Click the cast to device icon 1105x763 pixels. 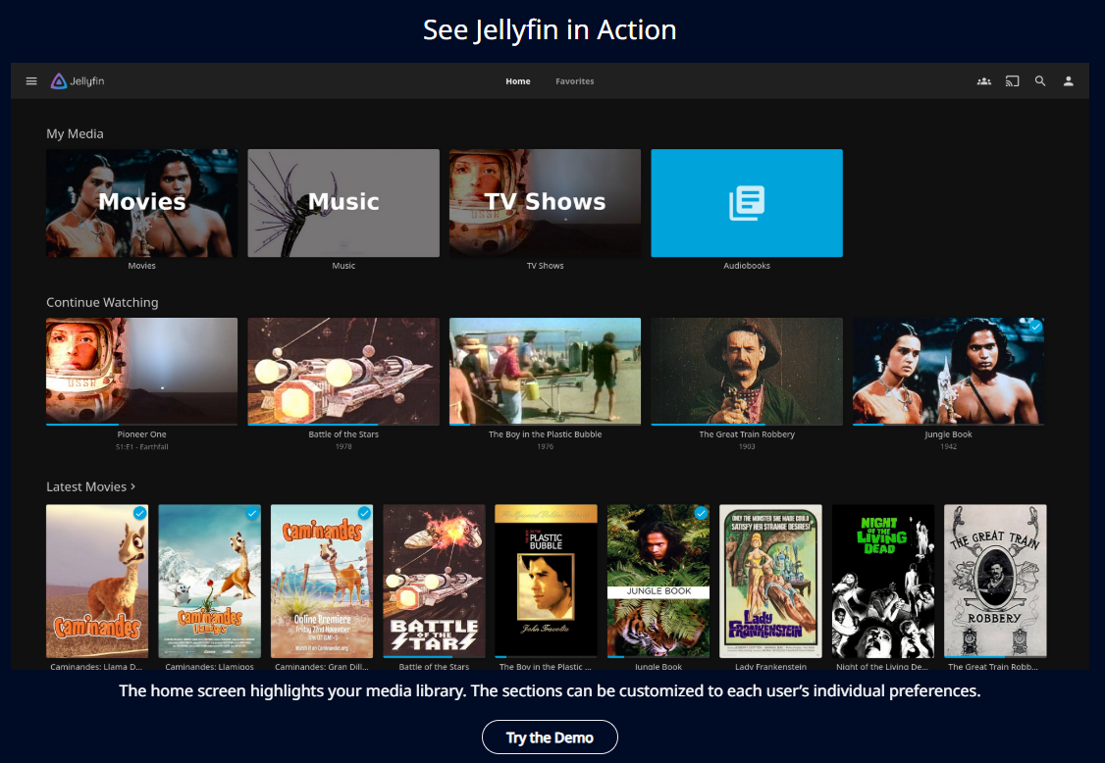(1012, 81)
